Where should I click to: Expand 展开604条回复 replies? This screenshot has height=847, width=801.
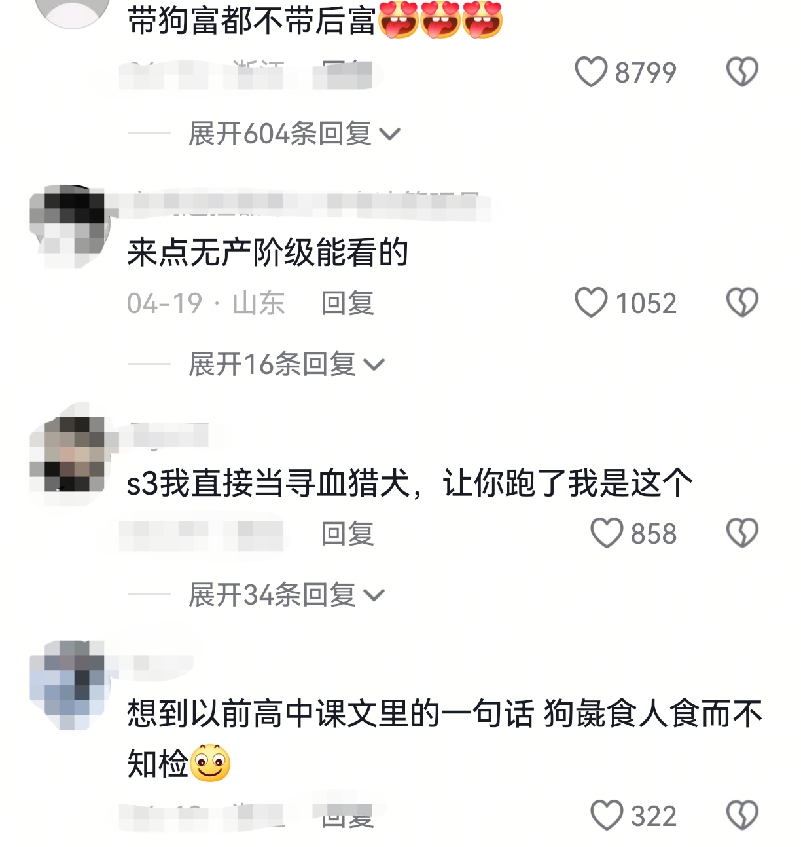click(294, 134)
